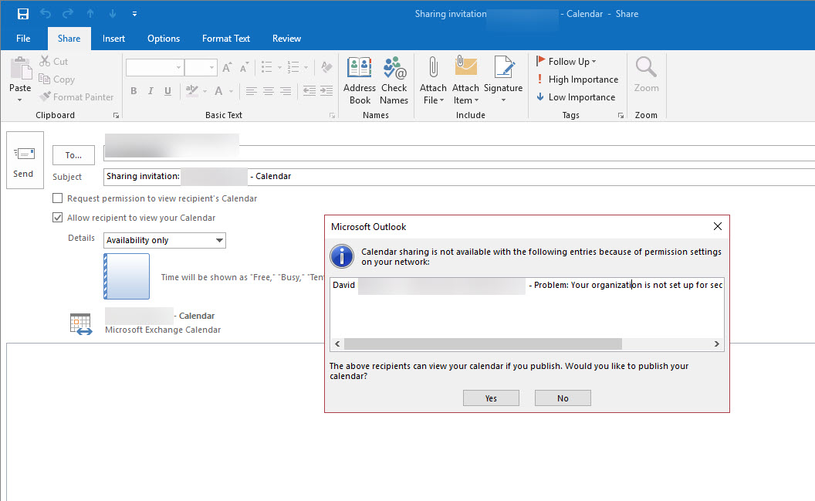Image resolution: width=815 pixels, height=501 pixels.
Task: Go to previous item with up arrow
Action: (x=90, y=14)
